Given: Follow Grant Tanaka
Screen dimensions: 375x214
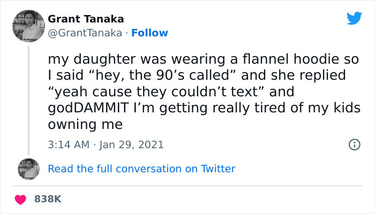Looking at the screenshot, I should (x=151, y=33).
